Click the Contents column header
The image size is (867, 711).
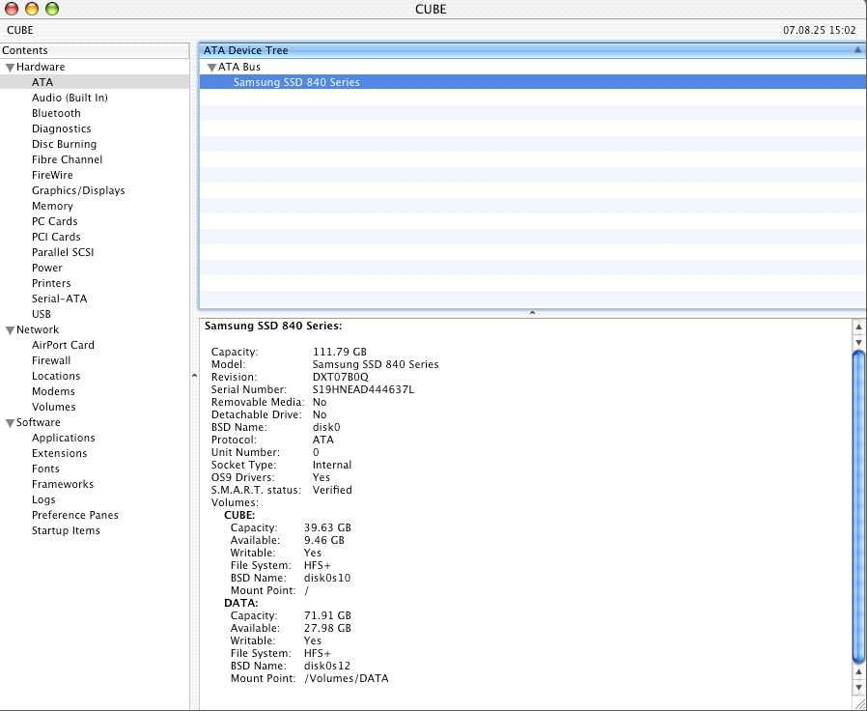click(x=94, y=50)
